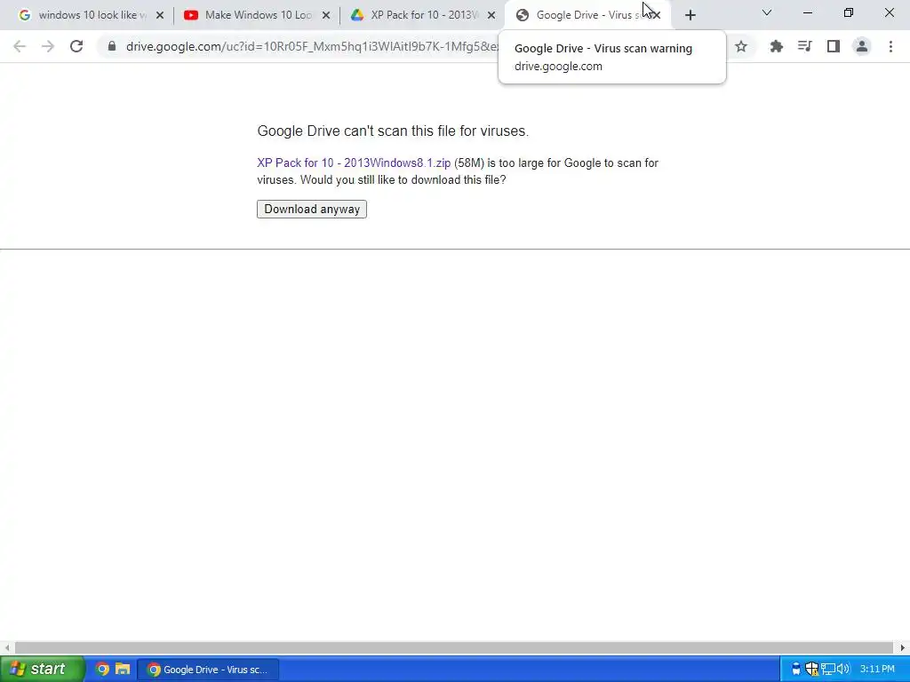Close the 'XP Pack for 10' tab

point(491,16)
